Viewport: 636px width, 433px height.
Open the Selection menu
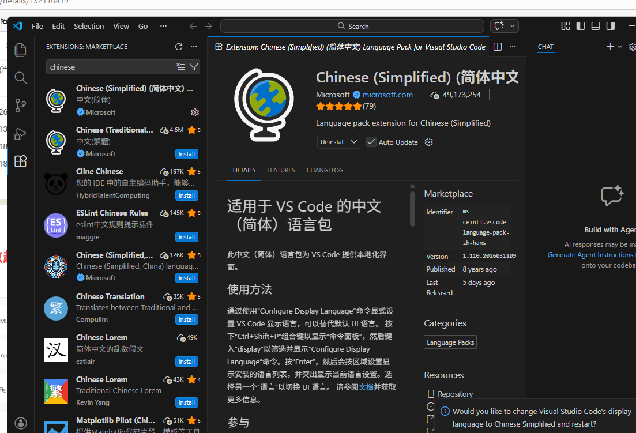89,26
